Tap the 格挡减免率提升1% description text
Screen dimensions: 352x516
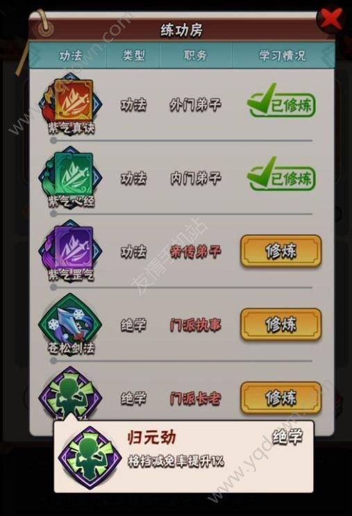point(176,461)
